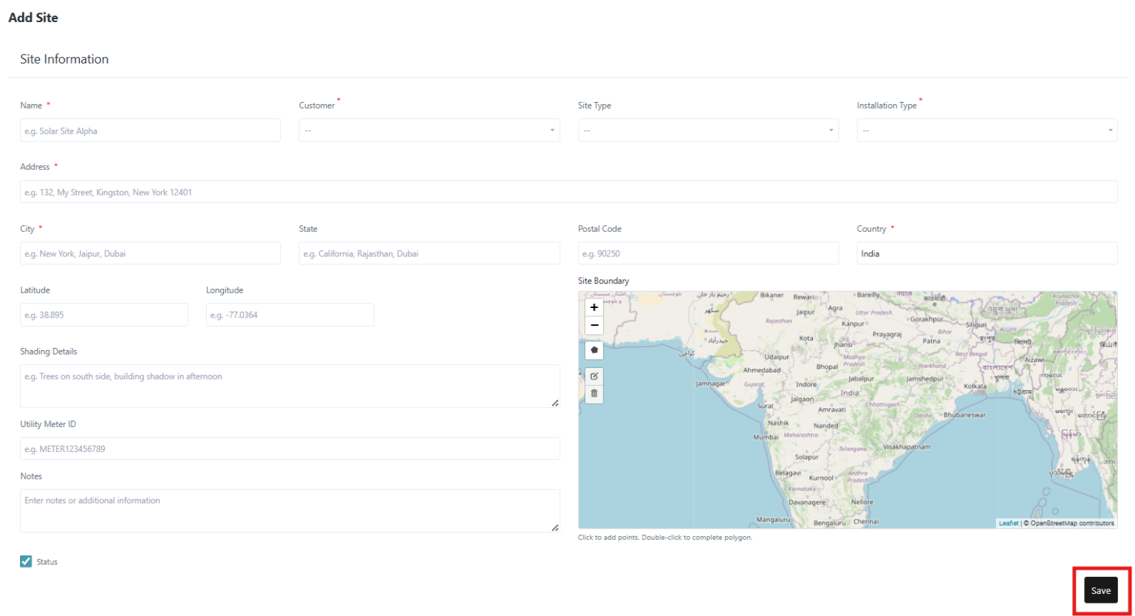This screenshot has height=616, width=1135.
Task: Click the Notes textarea resize handle
Action: 556,527
